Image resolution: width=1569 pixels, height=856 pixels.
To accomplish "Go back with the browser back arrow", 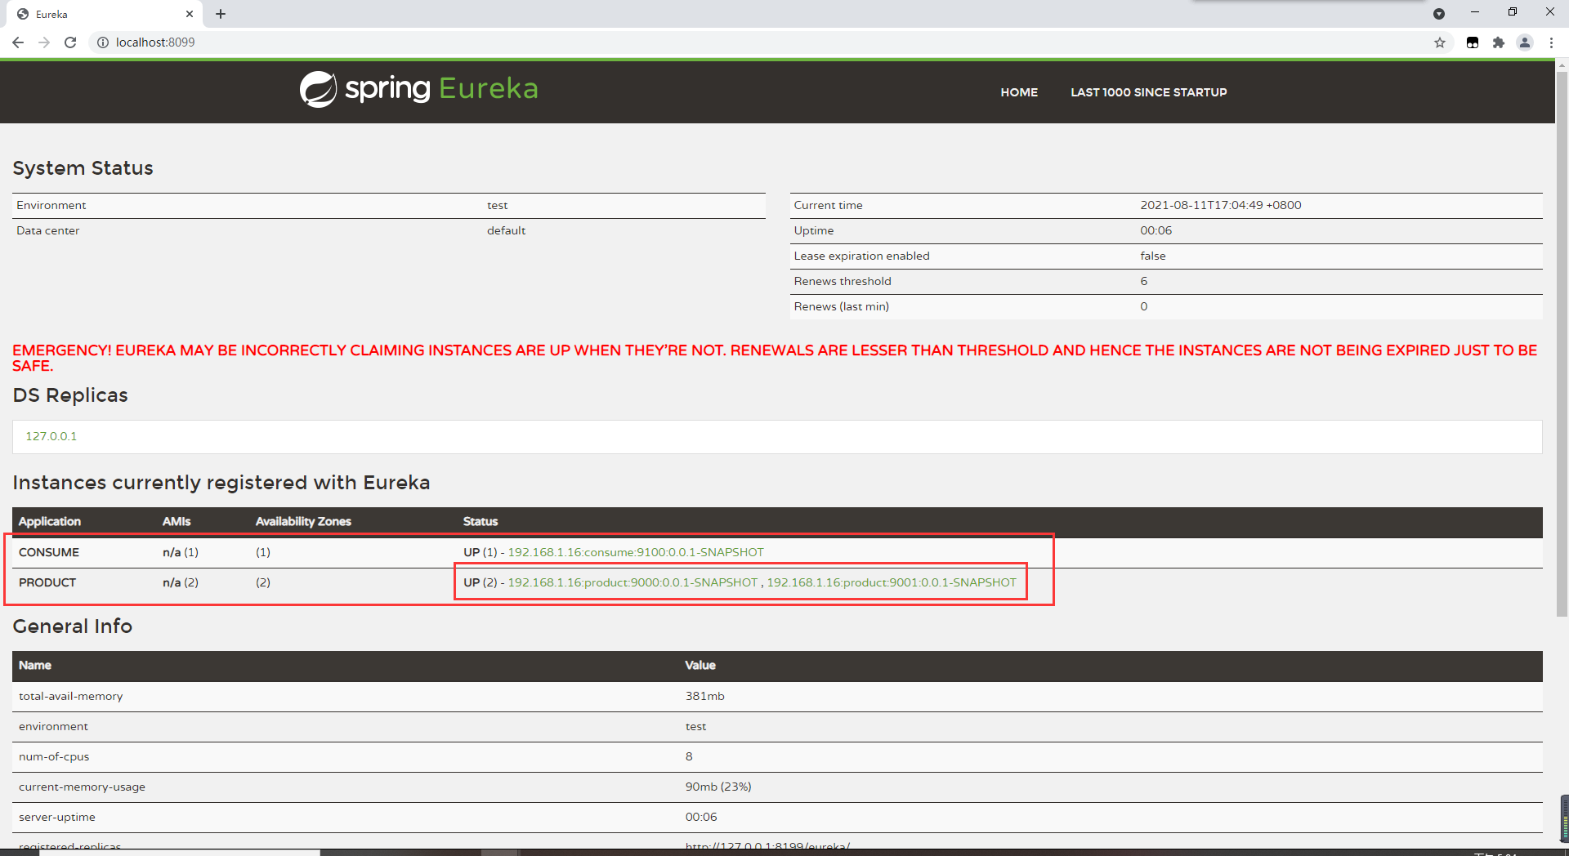I will (18, 42).
